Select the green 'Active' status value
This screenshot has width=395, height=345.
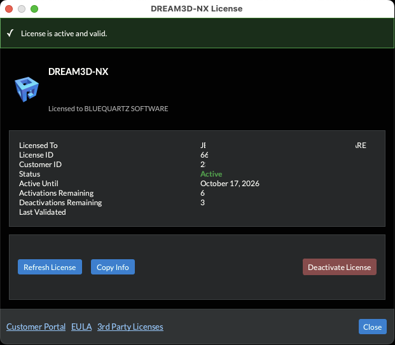[211, 174]
